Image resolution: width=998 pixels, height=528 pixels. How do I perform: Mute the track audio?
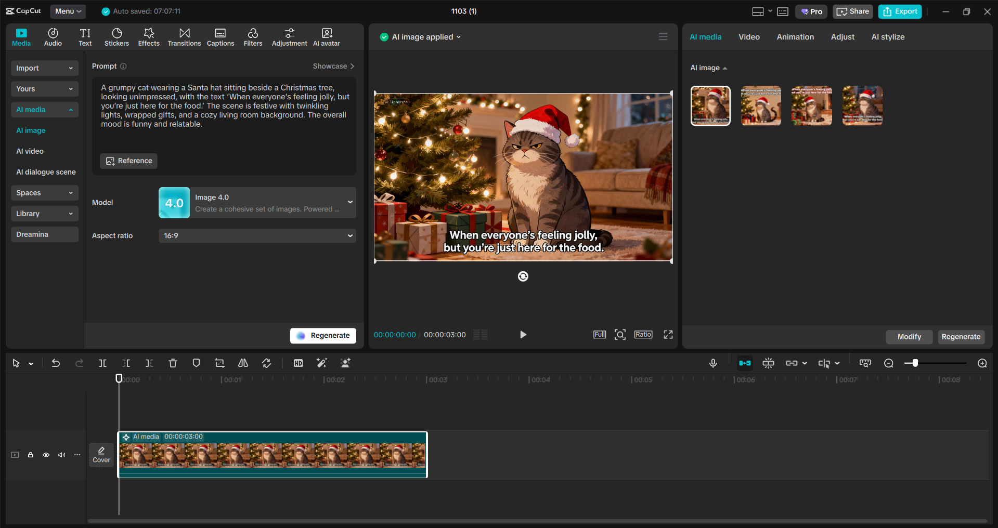coord(61,455)
